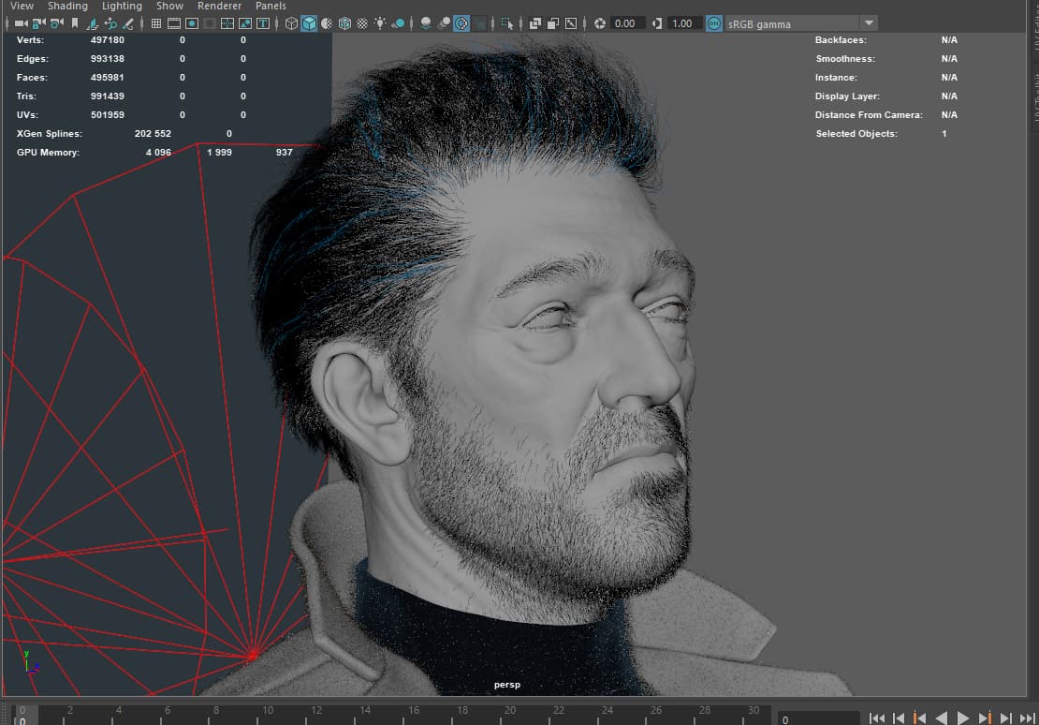1039x725 pixels.
Task: Click X-Ray Active Components icon
Action: coord(553,23)
